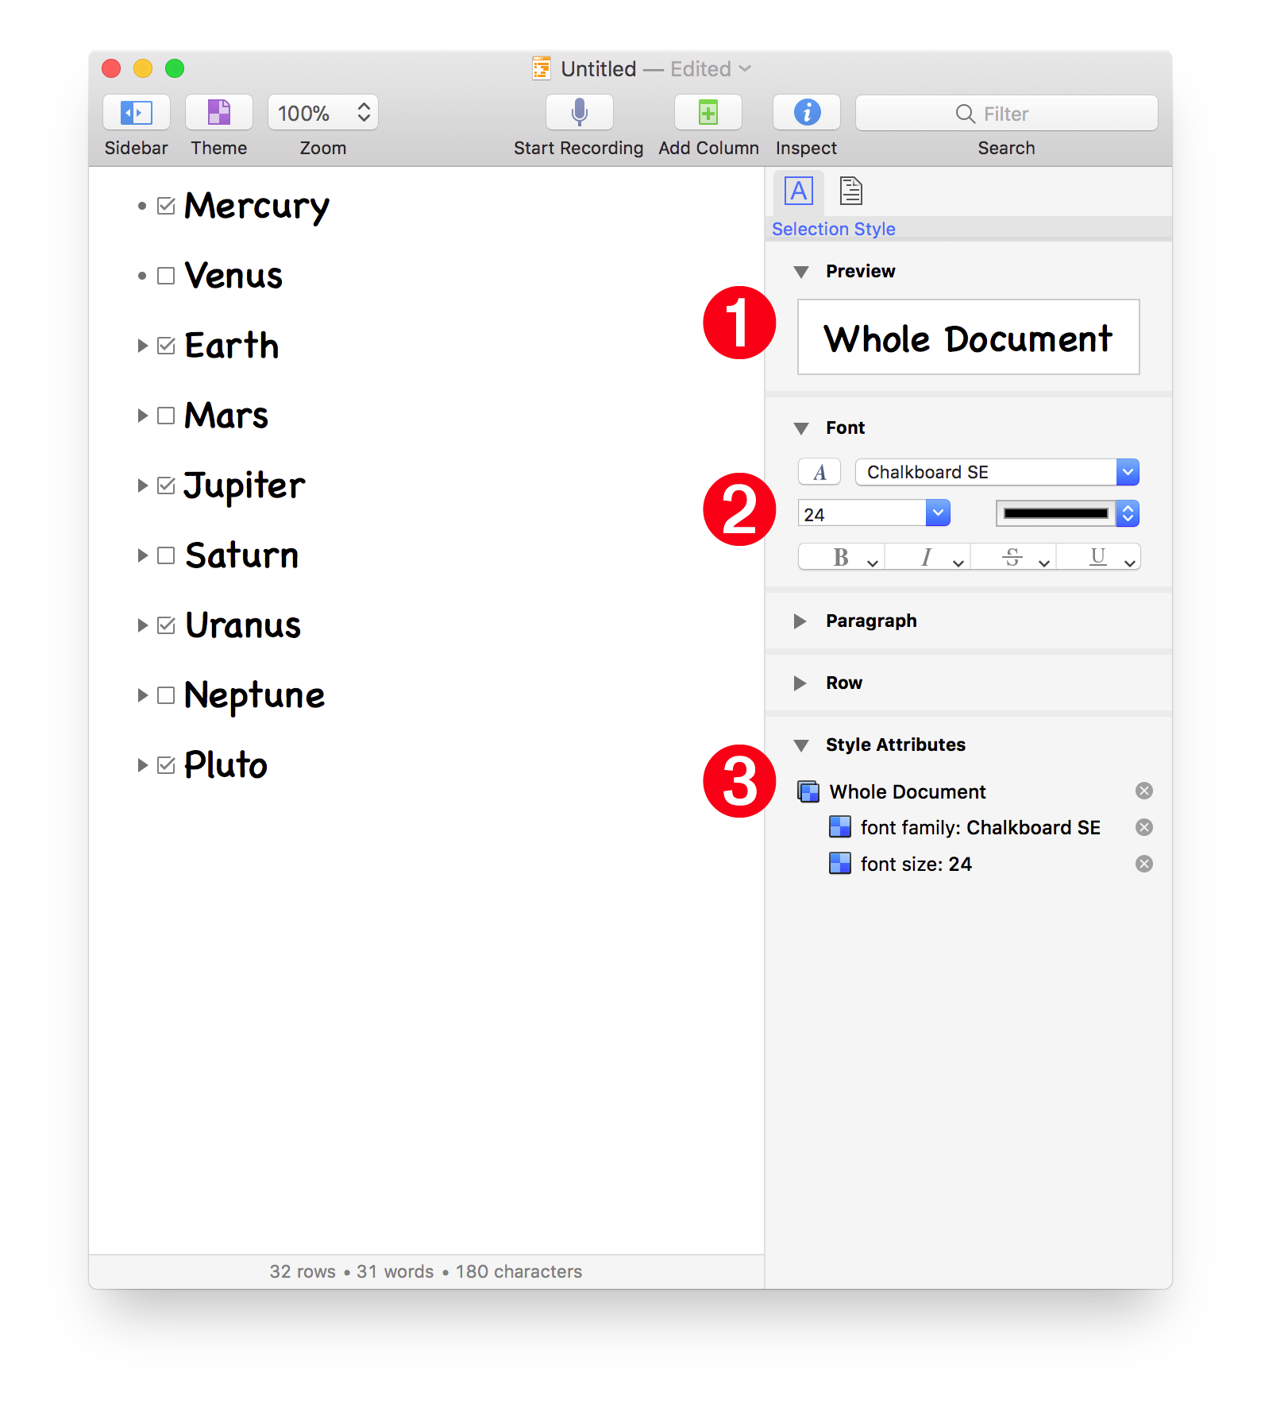
Task: Click the Start Recording microphone icon
Action: pos(579,113)
